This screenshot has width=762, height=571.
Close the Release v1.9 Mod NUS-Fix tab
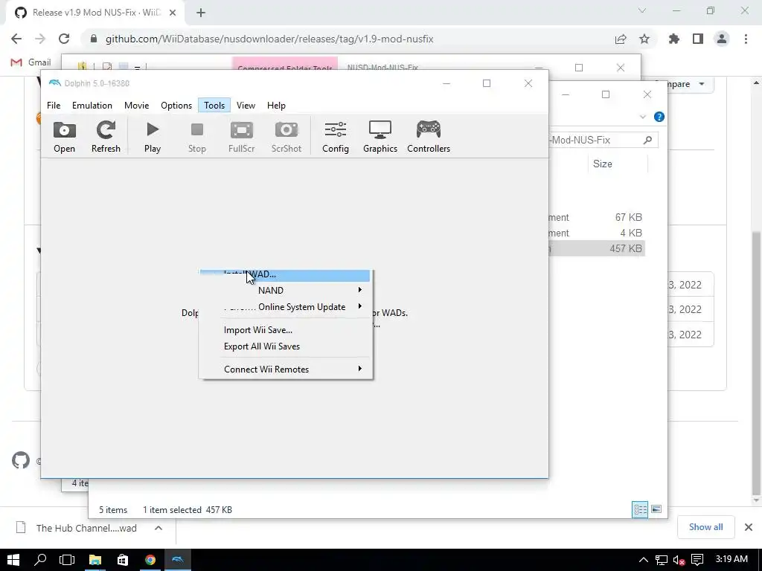click(173, 13)
